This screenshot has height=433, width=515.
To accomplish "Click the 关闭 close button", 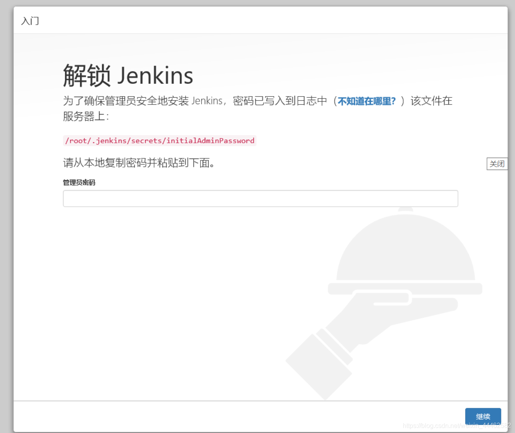I will (x=497, y=164).
